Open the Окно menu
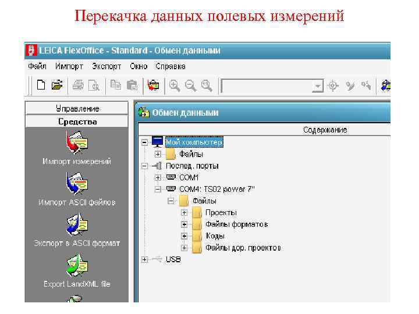The width and height of the screenshot is (419, 314). [x=139, y=66]
